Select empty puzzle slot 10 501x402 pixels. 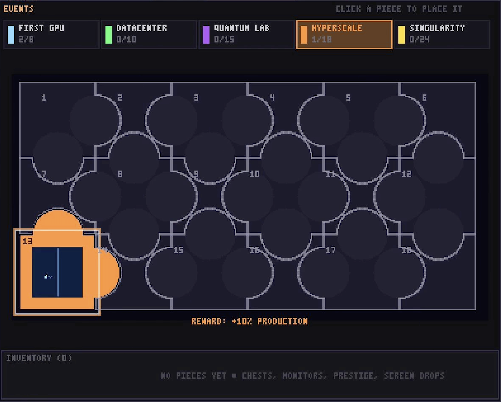coord(286,196)
